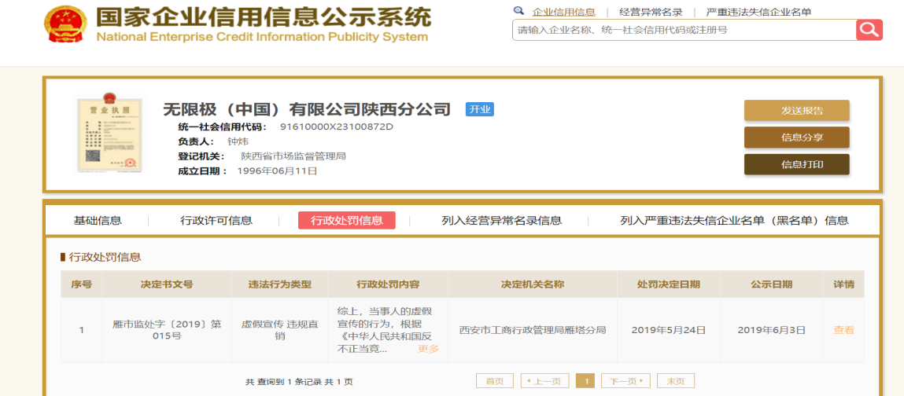Screen dimensions: 904x396
Task: Open penalty details via 查看 link
Action: [843, 330]
